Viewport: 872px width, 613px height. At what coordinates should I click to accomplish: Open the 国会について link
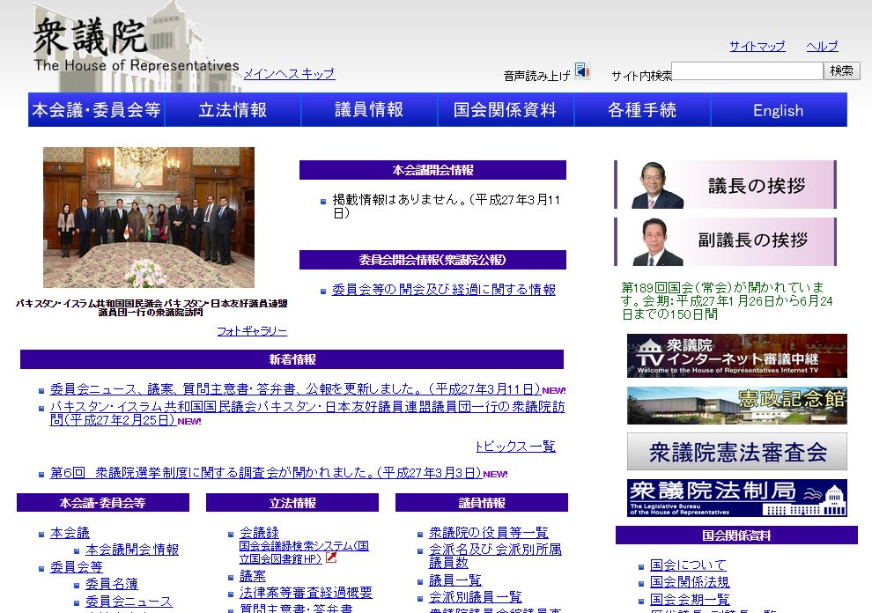[x=689, y=565]
